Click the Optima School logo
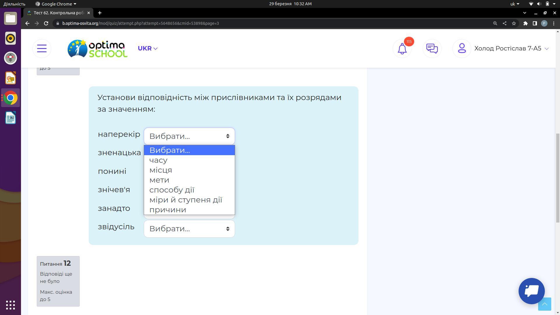The image size is (560, 315). click(x=97, y=48)
